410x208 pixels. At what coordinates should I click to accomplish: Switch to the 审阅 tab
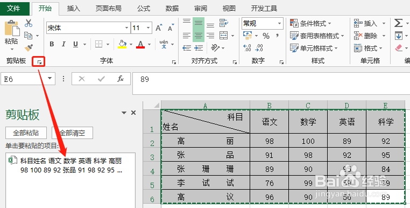tap(201, 9)
